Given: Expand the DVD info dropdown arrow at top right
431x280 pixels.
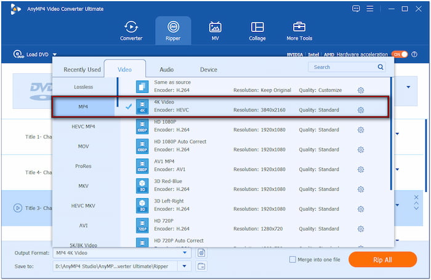Looking at the screenshot, I should point(408,87).
